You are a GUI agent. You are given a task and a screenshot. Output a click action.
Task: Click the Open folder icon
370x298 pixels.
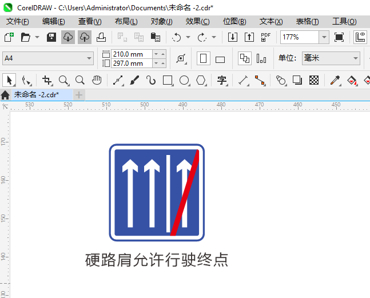click(x=26, y=37)
